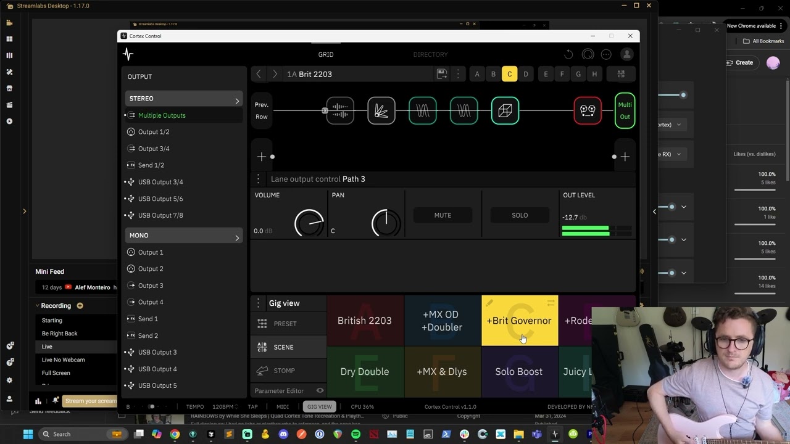Viewport: 790px width, 444px height.
Task: Click the TAP tempo button
Action: 252,407
